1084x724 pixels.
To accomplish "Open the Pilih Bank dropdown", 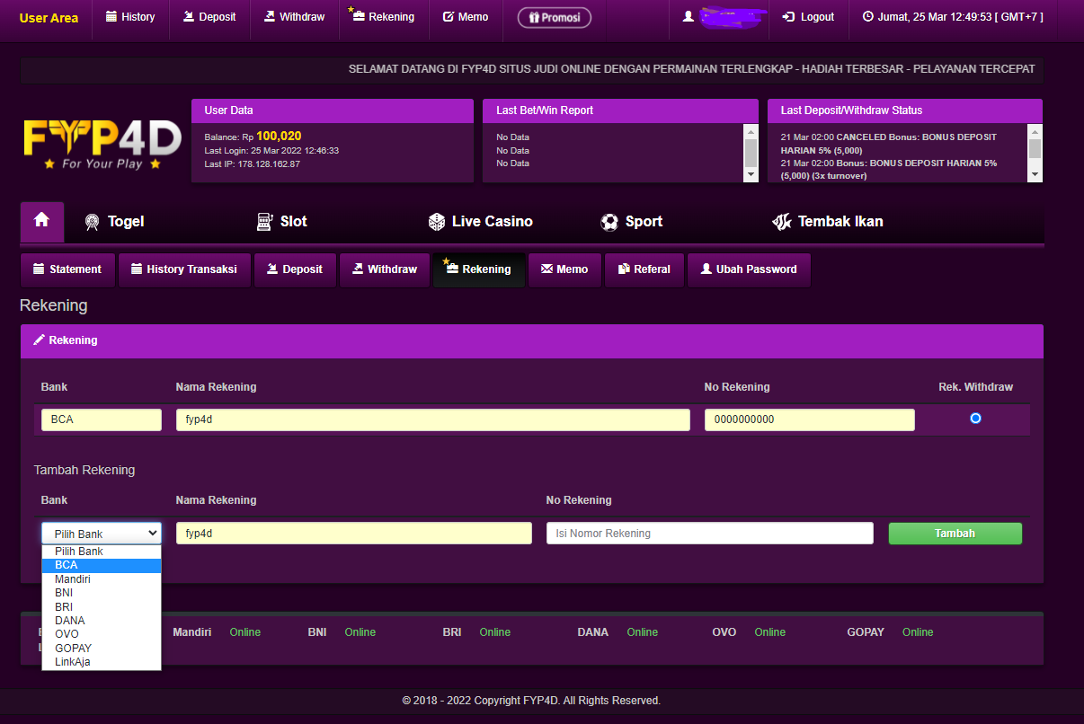I will (x=102, y=534).
